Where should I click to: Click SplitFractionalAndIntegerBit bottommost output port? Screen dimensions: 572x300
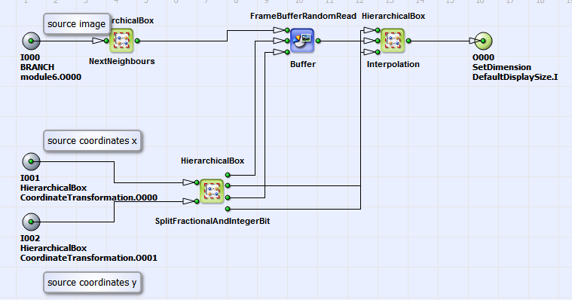pos(228,209)
